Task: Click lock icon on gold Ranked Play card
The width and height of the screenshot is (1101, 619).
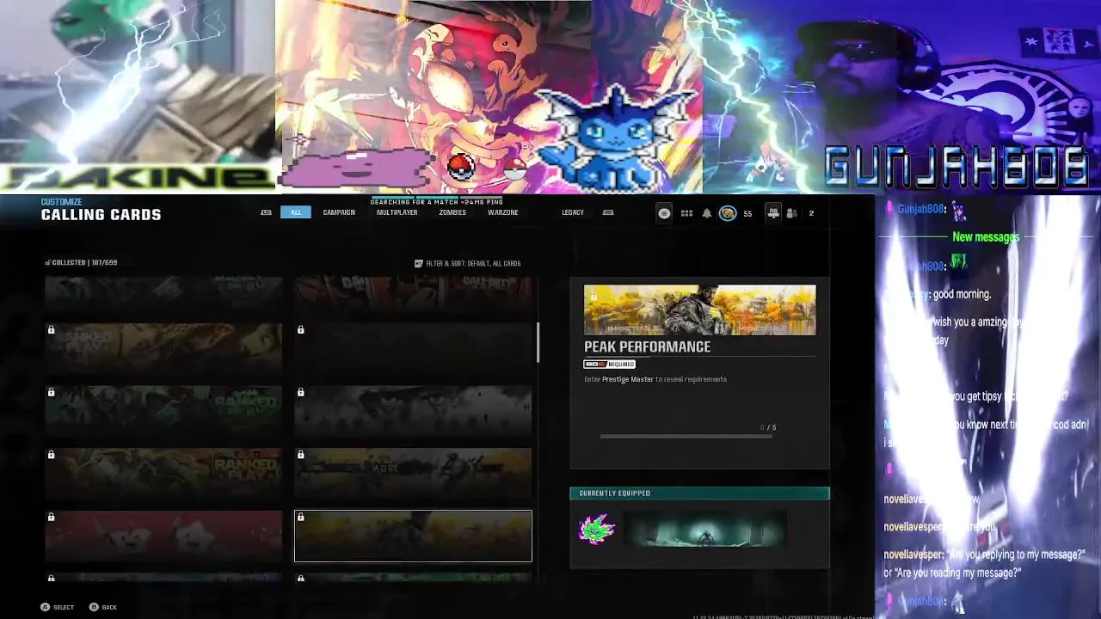Action: (x=51, y=330)
